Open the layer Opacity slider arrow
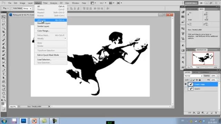 (218, 76)
